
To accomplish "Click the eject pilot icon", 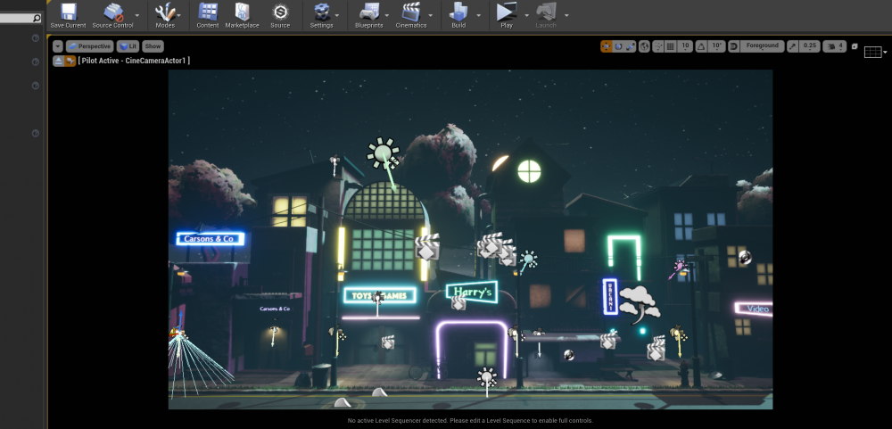I will (x=59, y=61).
